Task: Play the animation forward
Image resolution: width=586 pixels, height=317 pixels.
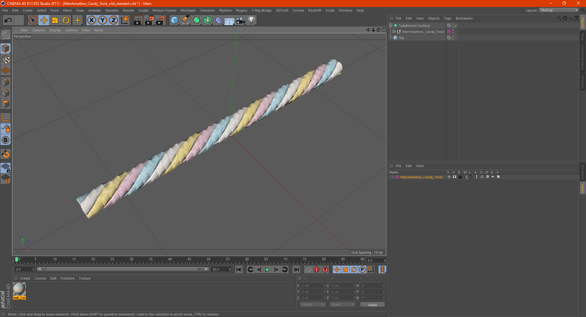Action: 267,269
